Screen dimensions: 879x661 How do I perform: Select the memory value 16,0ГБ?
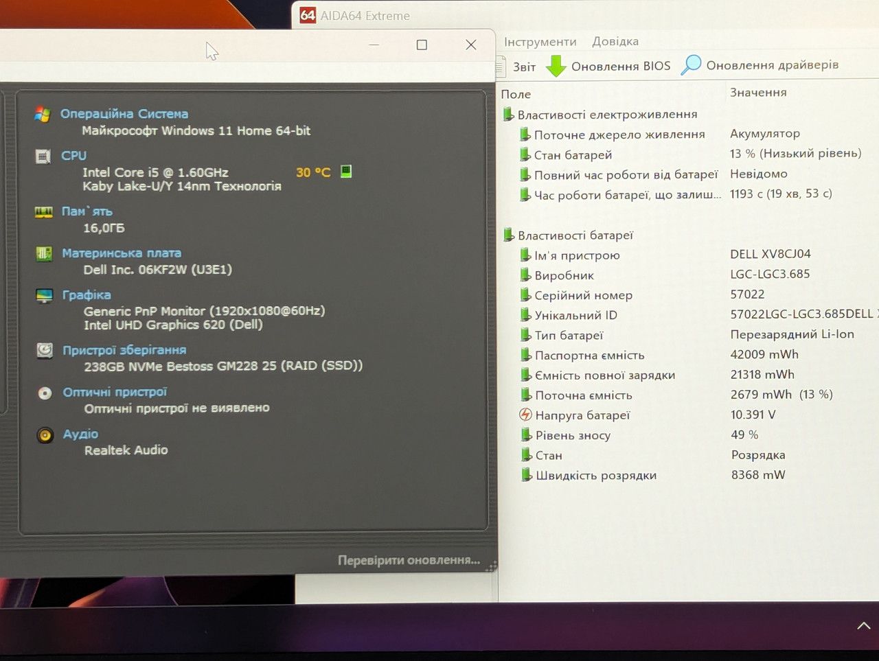click(104, 228)
